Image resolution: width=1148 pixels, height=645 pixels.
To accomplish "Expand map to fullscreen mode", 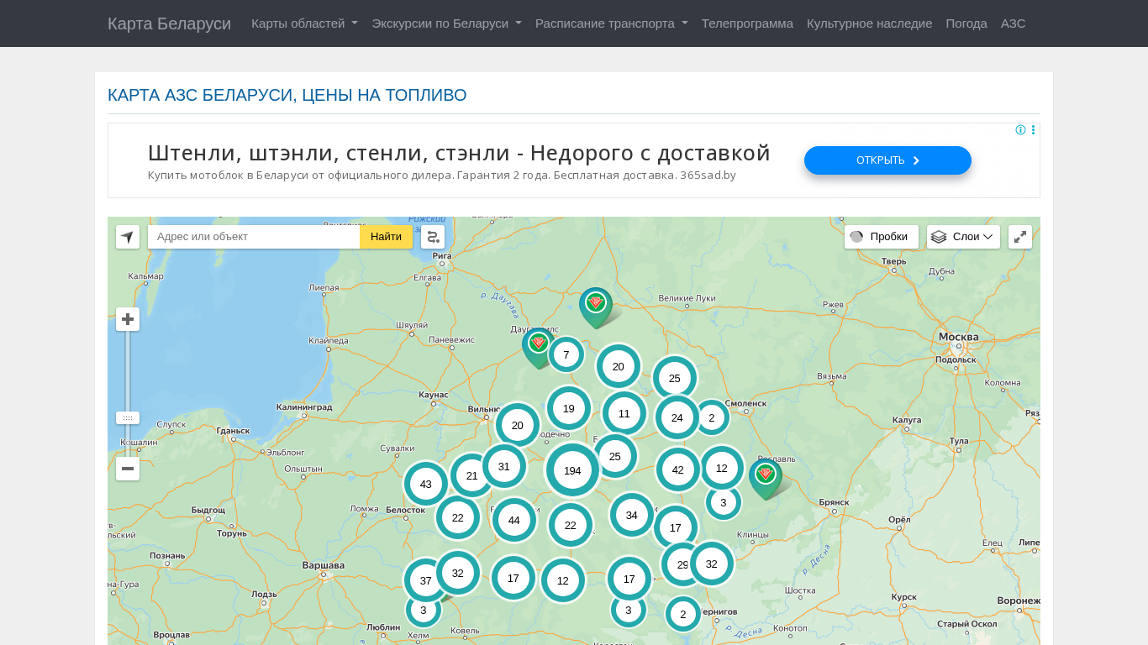I will pos(1019,237).
